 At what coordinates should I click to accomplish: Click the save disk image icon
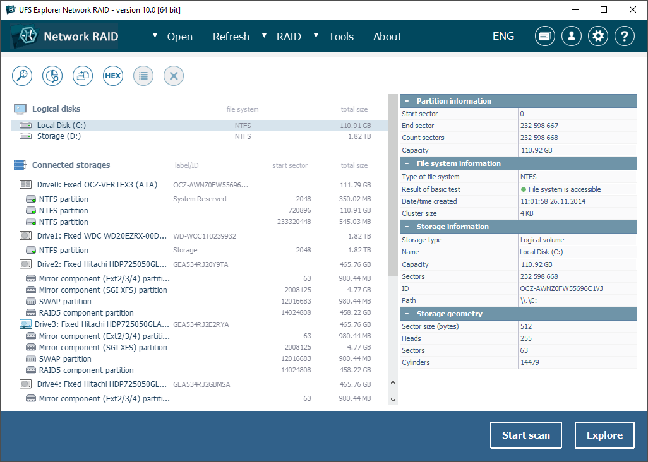(x=83, y=76)
